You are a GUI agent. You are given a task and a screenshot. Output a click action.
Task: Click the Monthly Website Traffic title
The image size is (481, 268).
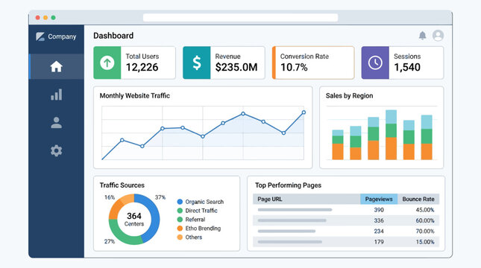point(135,96)
